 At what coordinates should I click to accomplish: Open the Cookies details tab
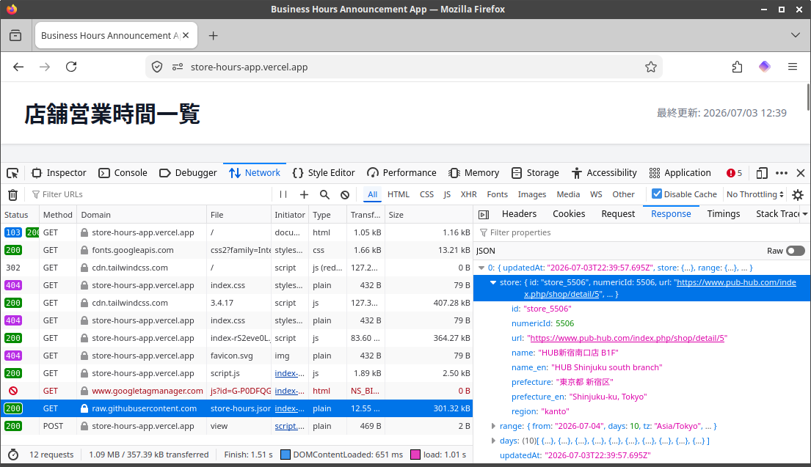tap(568, 214)
